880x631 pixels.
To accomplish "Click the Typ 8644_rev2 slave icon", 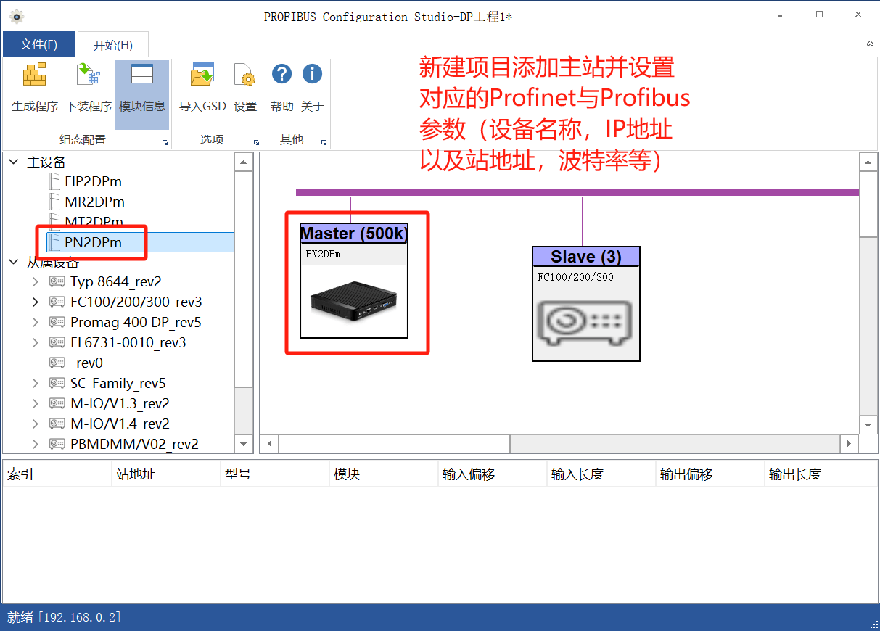I will click(x=57, y=281).
